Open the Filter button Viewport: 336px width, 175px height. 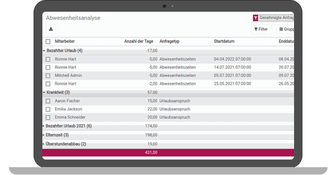coord(261,29)
